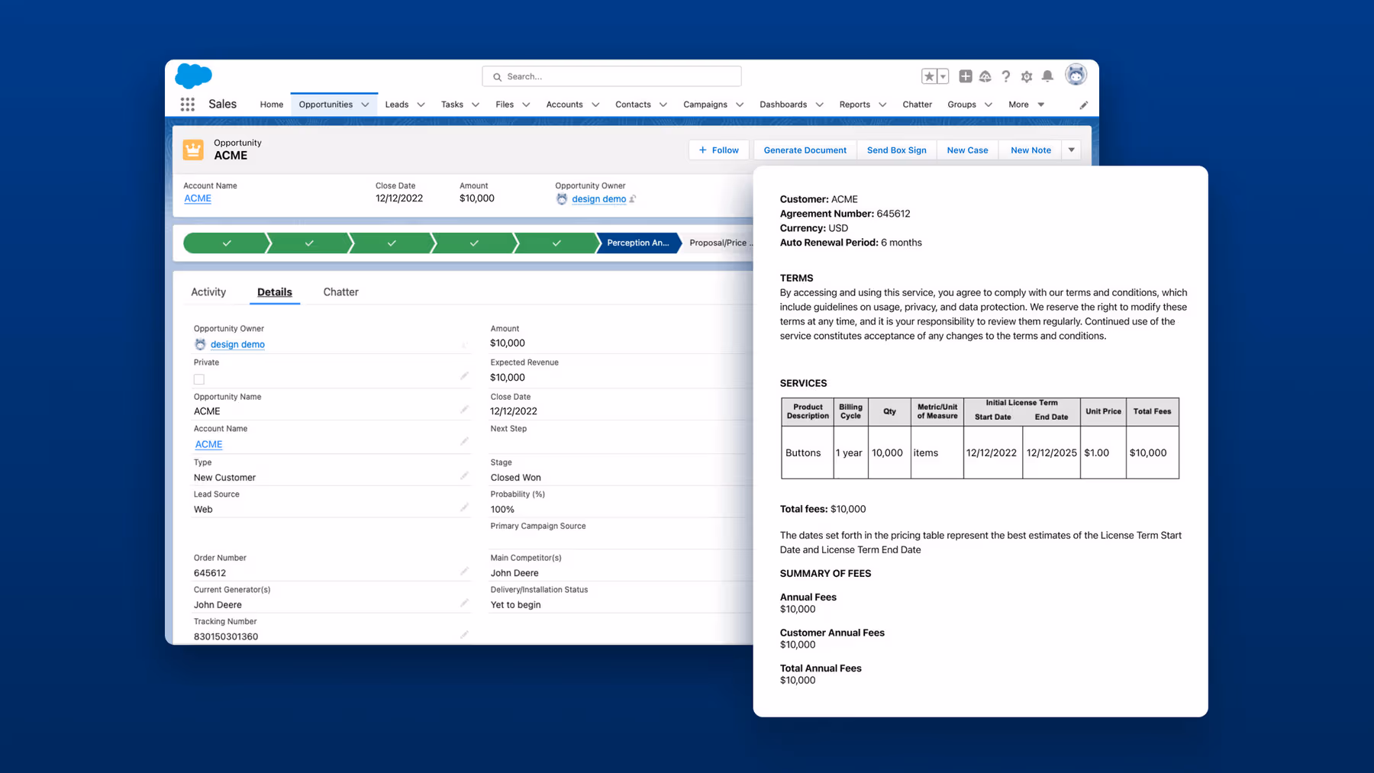Viewport: 1374px width, 773px height.
Task: Open the App Launcher grid icon
Action: point(187,105)
